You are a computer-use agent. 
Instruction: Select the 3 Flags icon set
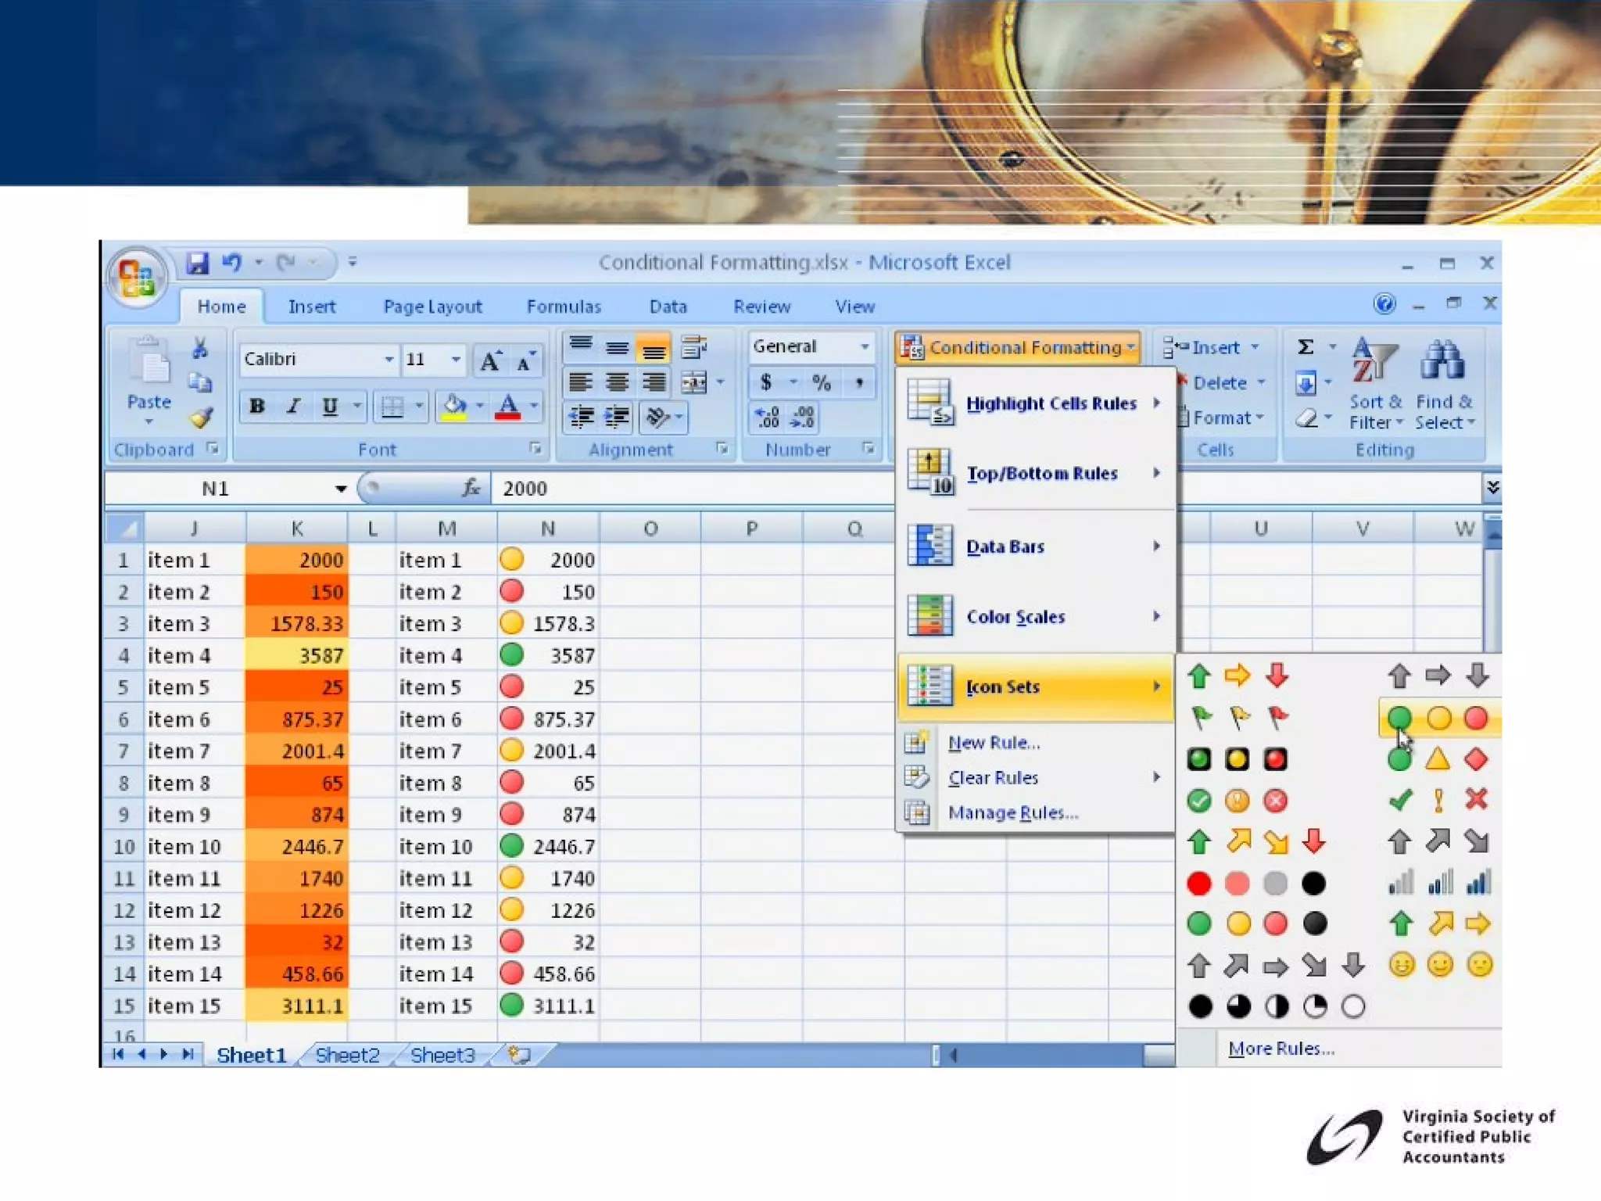click(x=1237, y=716)
